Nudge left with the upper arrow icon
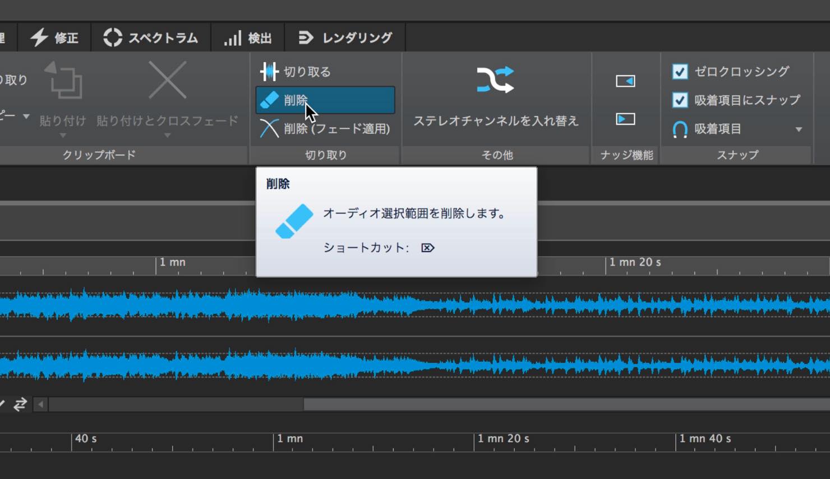This screenshot has height=479, width=830. pyautogui.click(x=625, y=81)
